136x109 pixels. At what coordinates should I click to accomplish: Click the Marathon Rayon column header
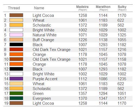(x=103, y=8)
